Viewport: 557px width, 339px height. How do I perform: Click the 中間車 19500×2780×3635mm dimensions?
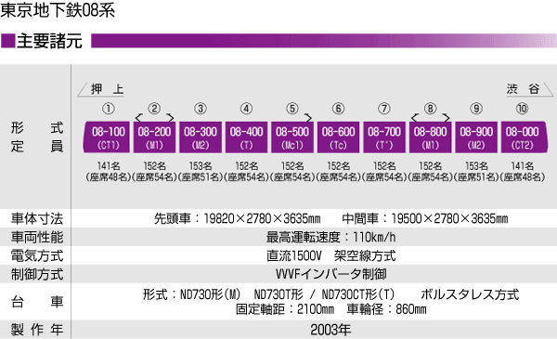pos(425,218)
